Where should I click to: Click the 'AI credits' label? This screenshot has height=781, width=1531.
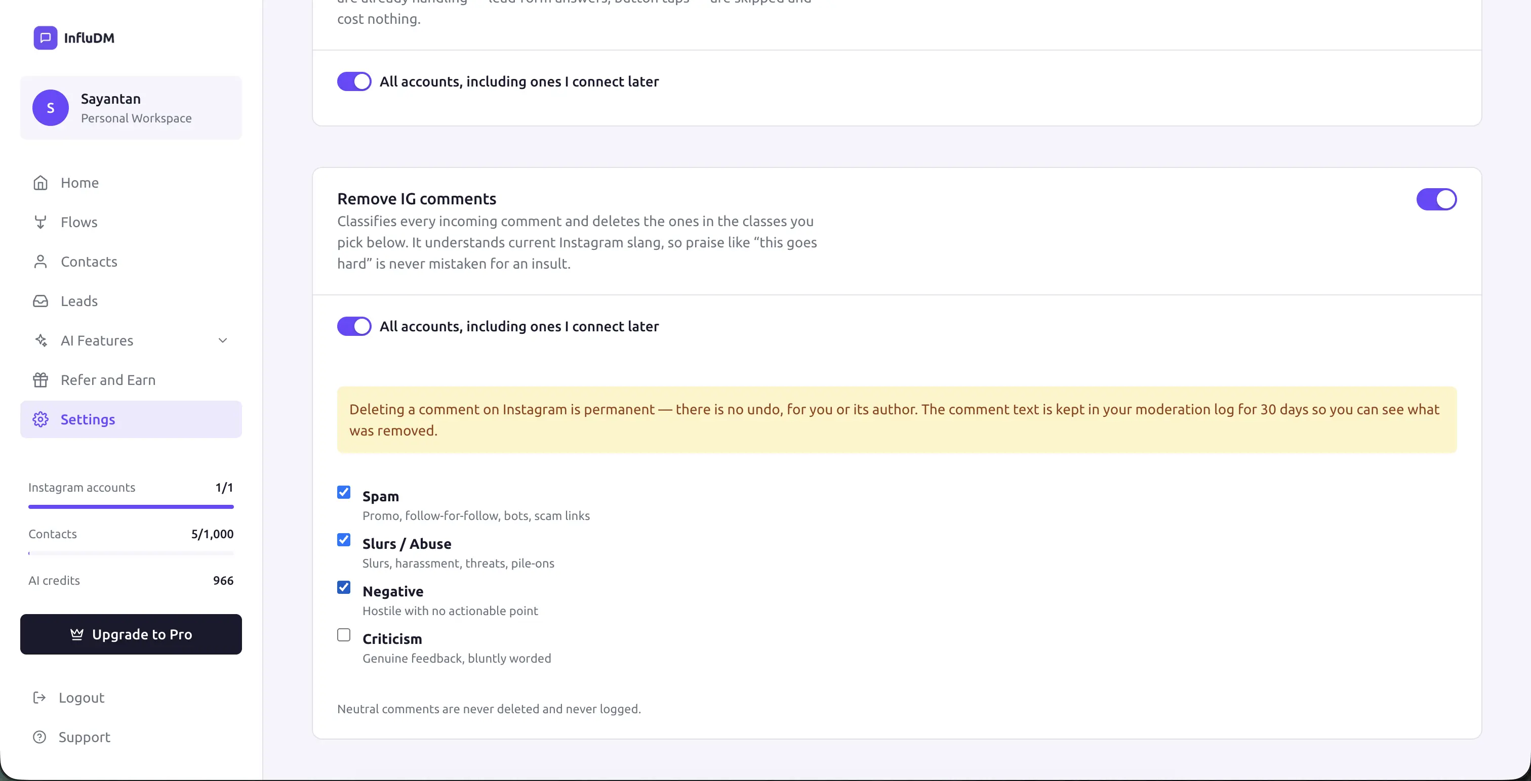click(54, 580)
